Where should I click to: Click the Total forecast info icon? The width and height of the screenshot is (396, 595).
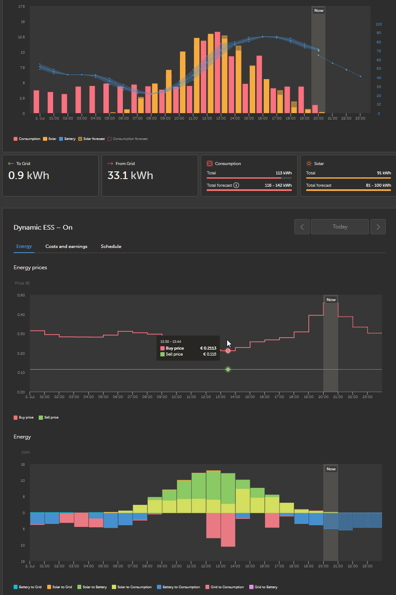click(236, 185)
